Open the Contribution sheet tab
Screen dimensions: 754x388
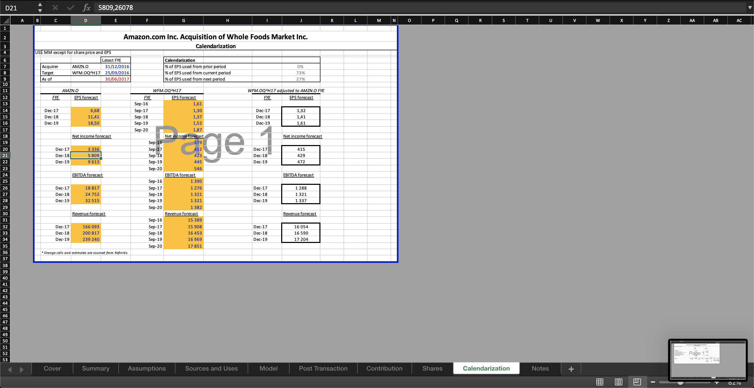click(384, 368)
